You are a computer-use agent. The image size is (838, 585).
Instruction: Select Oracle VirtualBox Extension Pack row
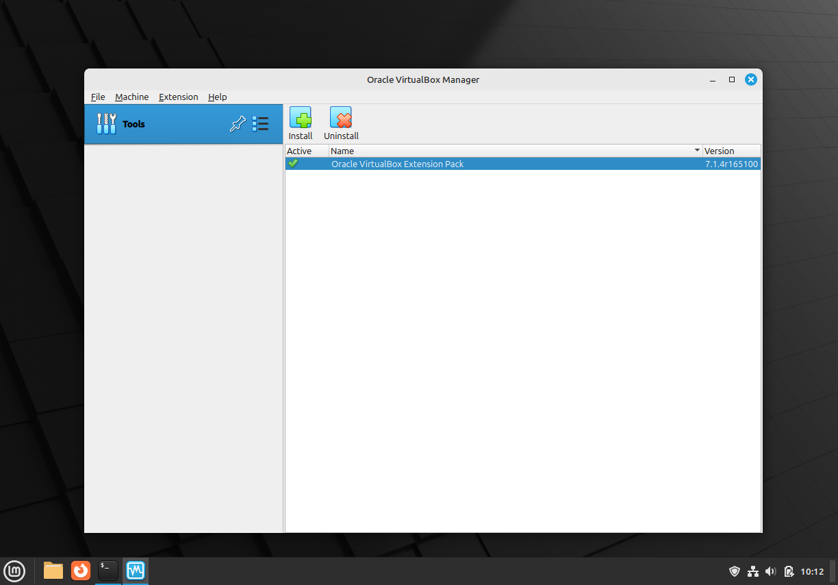pyautogui.click(x=523, y=164)
